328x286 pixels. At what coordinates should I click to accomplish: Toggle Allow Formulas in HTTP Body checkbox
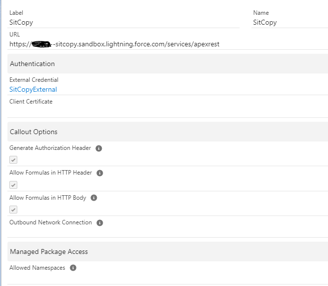point(13,210)
